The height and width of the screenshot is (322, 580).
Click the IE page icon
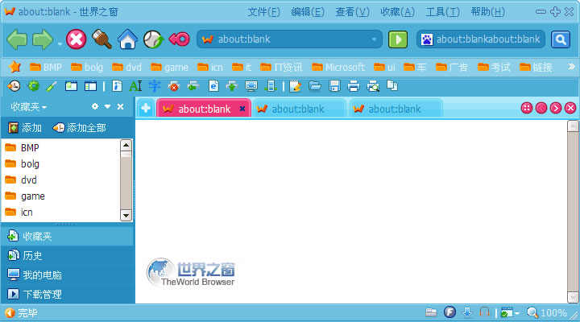pyautogui.click(x=213, y=86)
